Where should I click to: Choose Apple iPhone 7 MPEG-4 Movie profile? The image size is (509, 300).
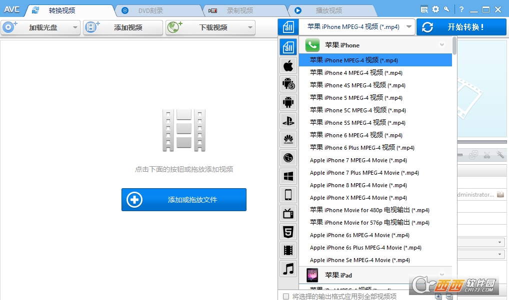[x=375, y=160]
